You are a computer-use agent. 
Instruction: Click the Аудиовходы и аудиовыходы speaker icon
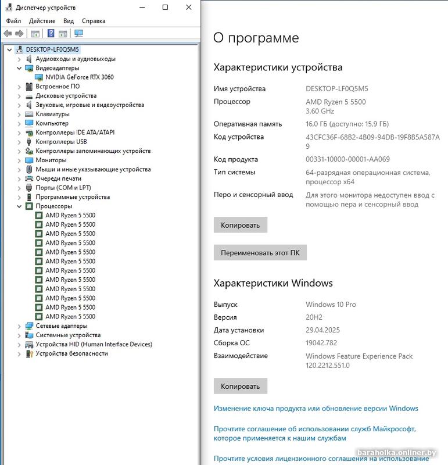coord(28,59)
